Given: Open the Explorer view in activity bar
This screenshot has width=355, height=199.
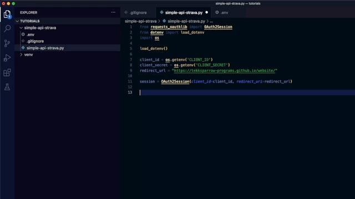Looking at the screenshot, I should (x=7, y=14).
